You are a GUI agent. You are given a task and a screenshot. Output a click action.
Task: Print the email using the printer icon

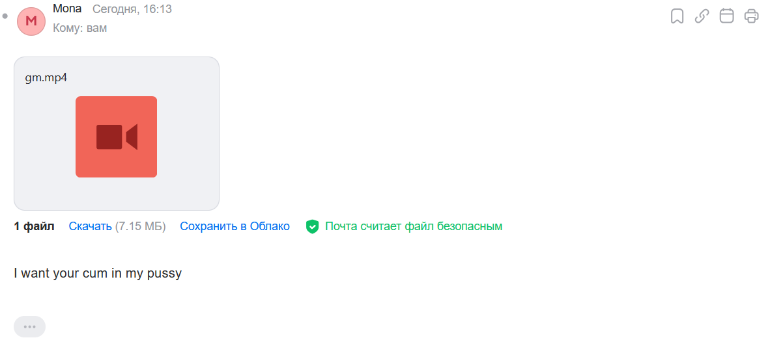751,16
